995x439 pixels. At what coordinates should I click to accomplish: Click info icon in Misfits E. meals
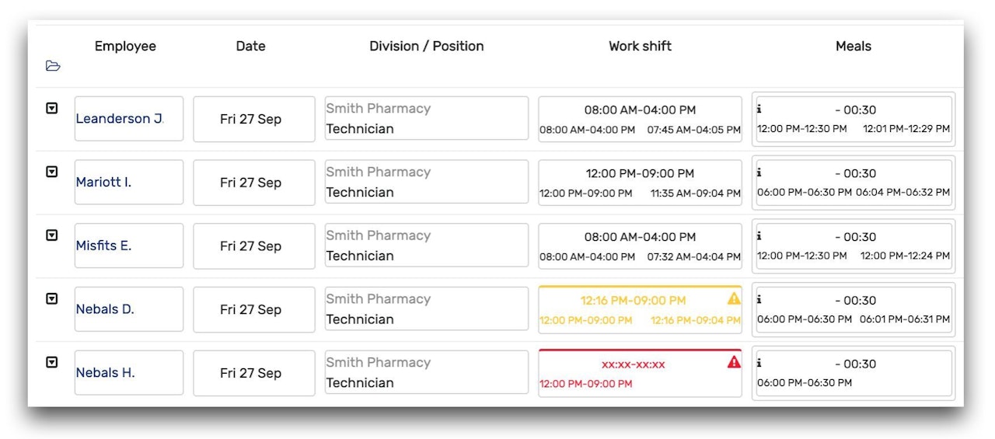click(759, 236)
